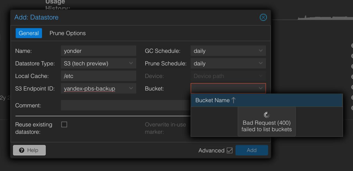
Task: Select the General tab
Action: click(x=29, y=33)
